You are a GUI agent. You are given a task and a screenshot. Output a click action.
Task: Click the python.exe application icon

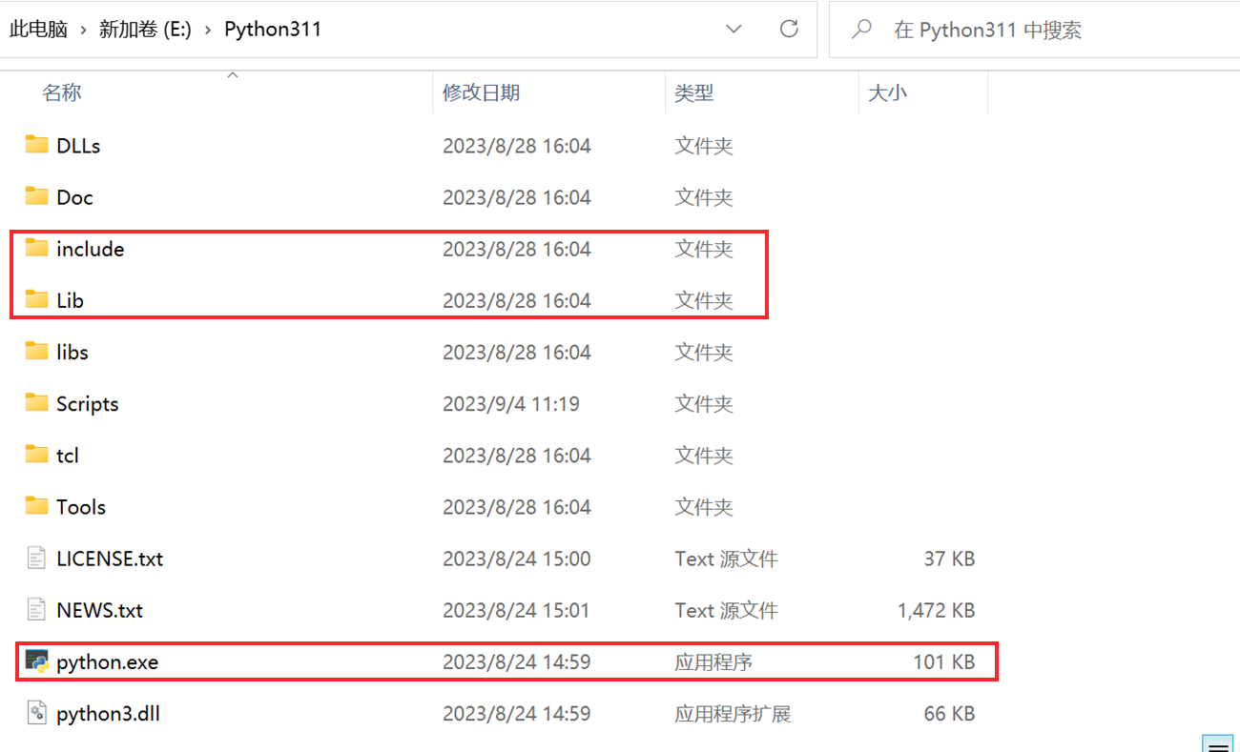[37, 661]
